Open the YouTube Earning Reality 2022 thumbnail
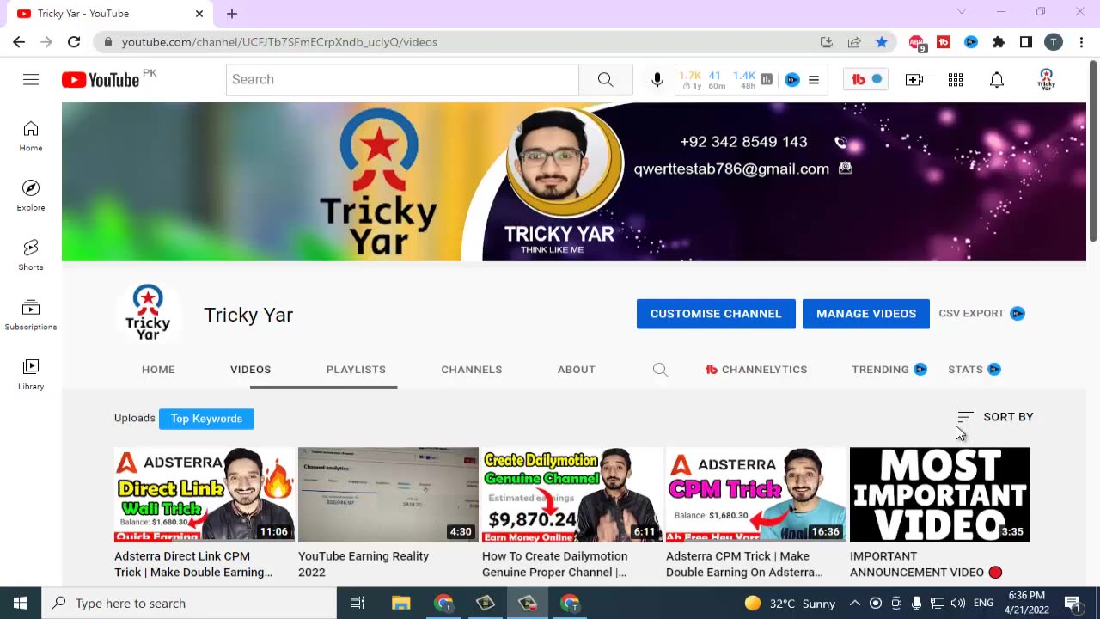 (x=388, y=494)
